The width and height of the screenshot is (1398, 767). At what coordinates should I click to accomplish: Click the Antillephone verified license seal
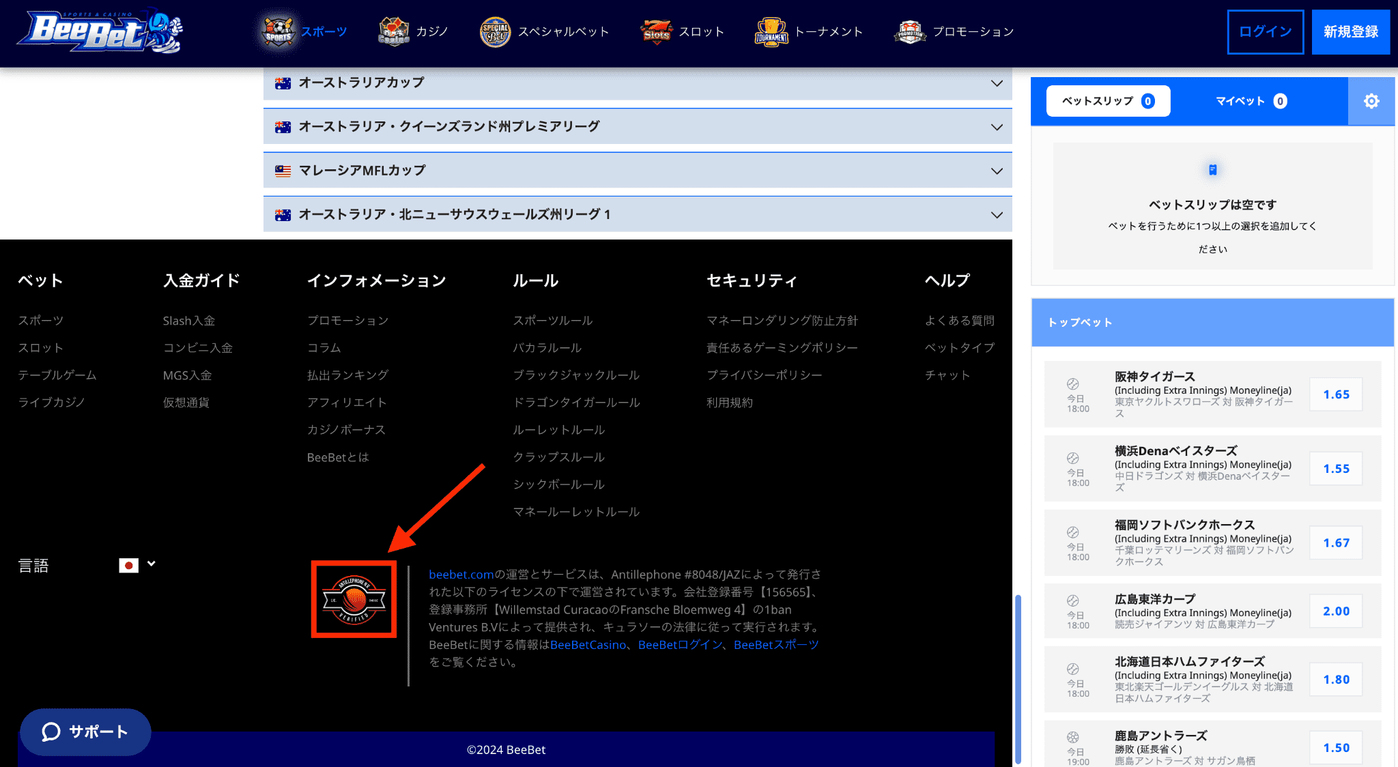[354, 599]
